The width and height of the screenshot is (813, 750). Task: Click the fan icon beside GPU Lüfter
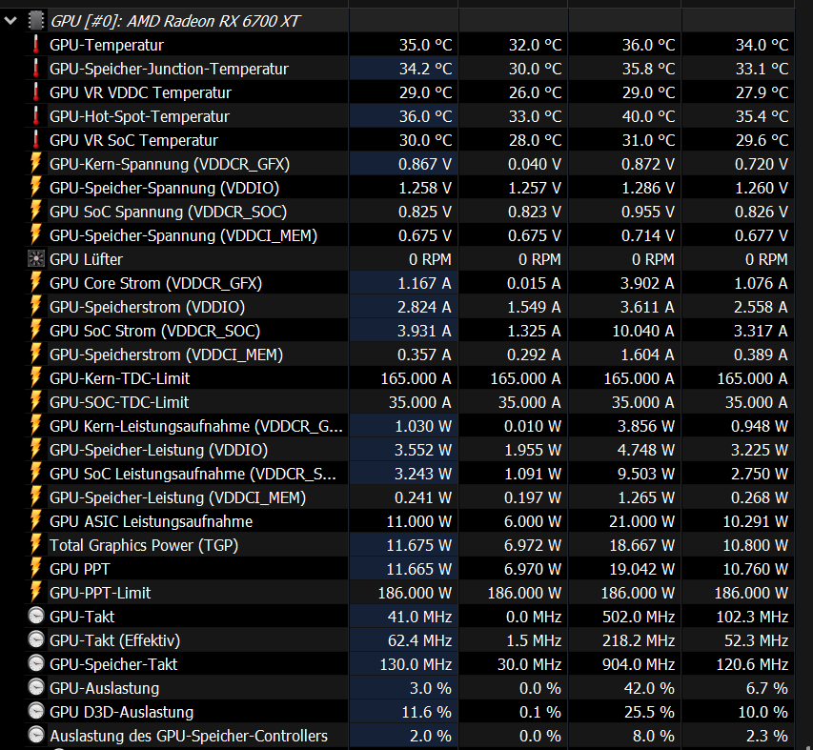point(36,259)
